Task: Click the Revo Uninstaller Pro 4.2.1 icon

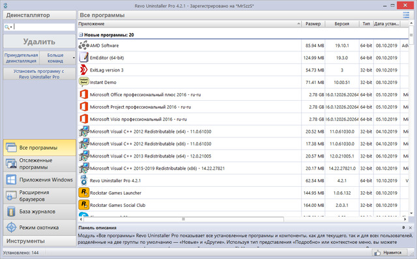Action: pos(84,180)
